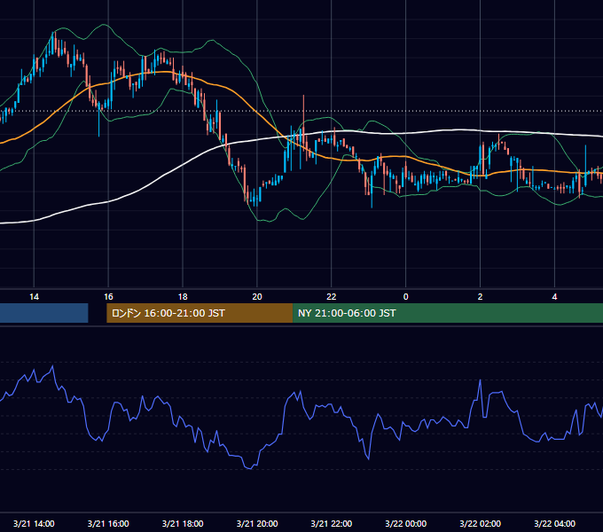The height and width of the screenshot is (532, 603).
Task: Click the '3/21 14:00' lower axis label
Action: [x=34, y=523]
